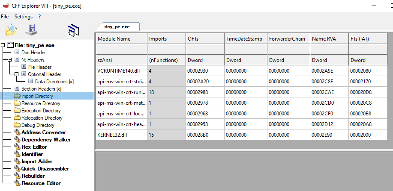Click the Open File folder icon
This screenshot has height=191, width=393.
11,30
